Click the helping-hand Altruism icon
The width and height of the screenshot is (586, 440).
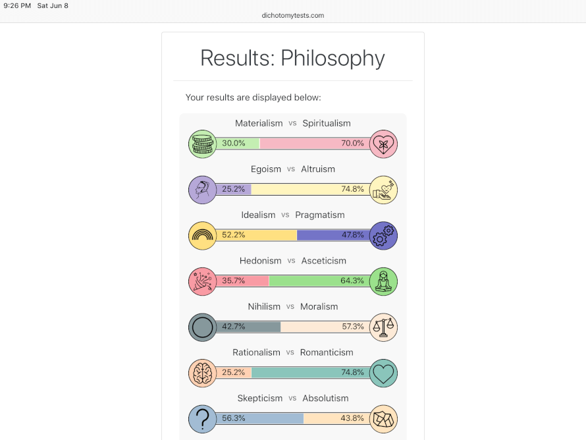click(x=383, y=189)
